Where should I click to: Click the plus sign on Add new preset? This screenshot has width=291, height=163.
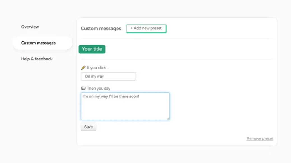[x=132, y=28]
